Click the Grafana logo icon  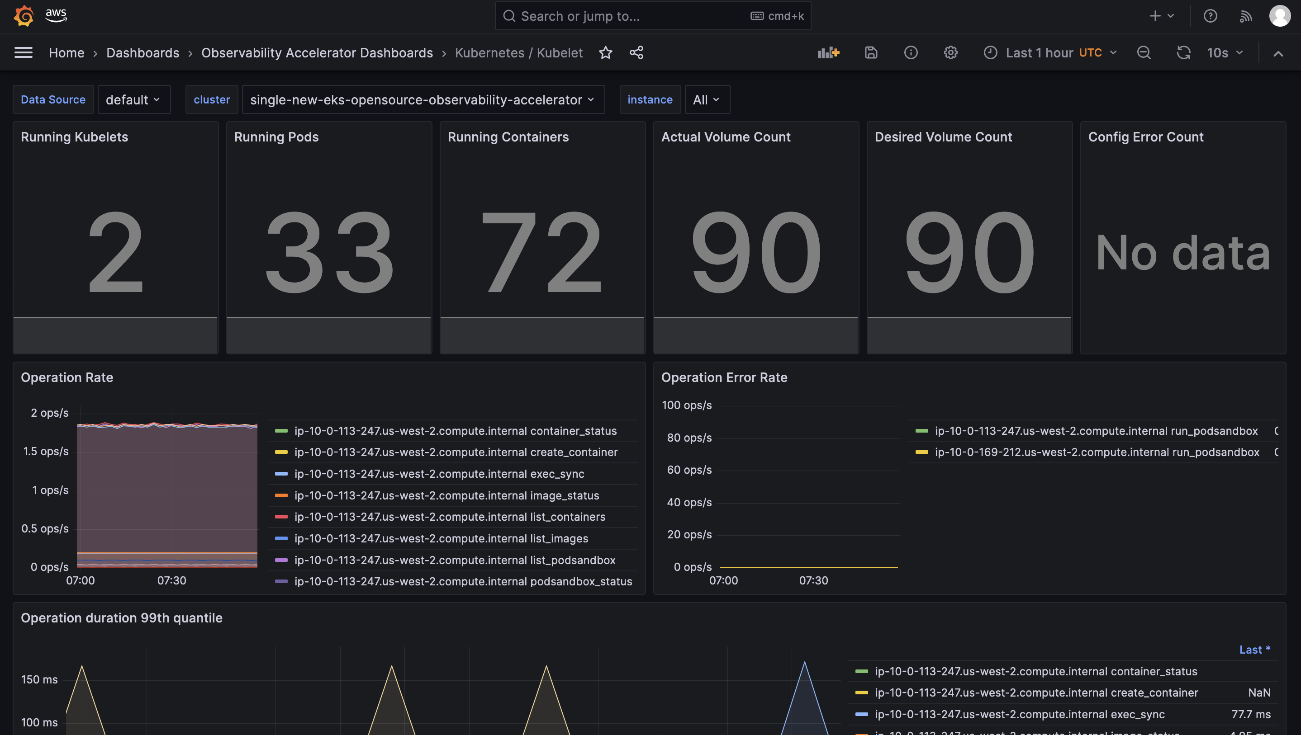(23, 16)
